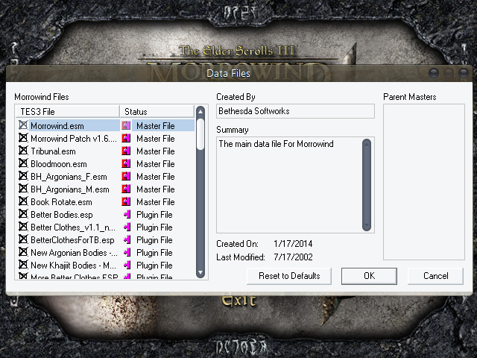The image size is (477, 358).
Task: Click the Book Rotate.esm master file icon
Action: point(126,202)
